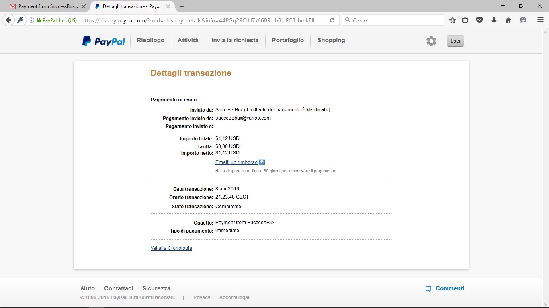Bookmark this page with star icon
This screenshot has height=308, width=549.
[453, 20]
